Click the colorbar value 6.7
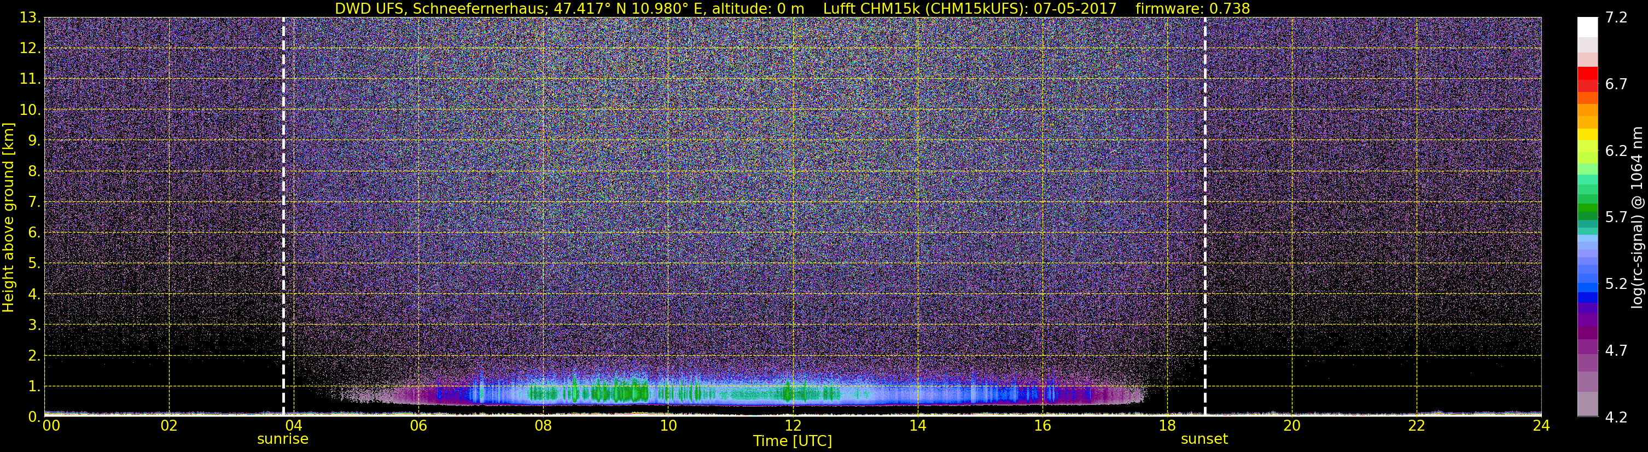The width and height of the screenshot is (1648, 452). pos(1616,84)
